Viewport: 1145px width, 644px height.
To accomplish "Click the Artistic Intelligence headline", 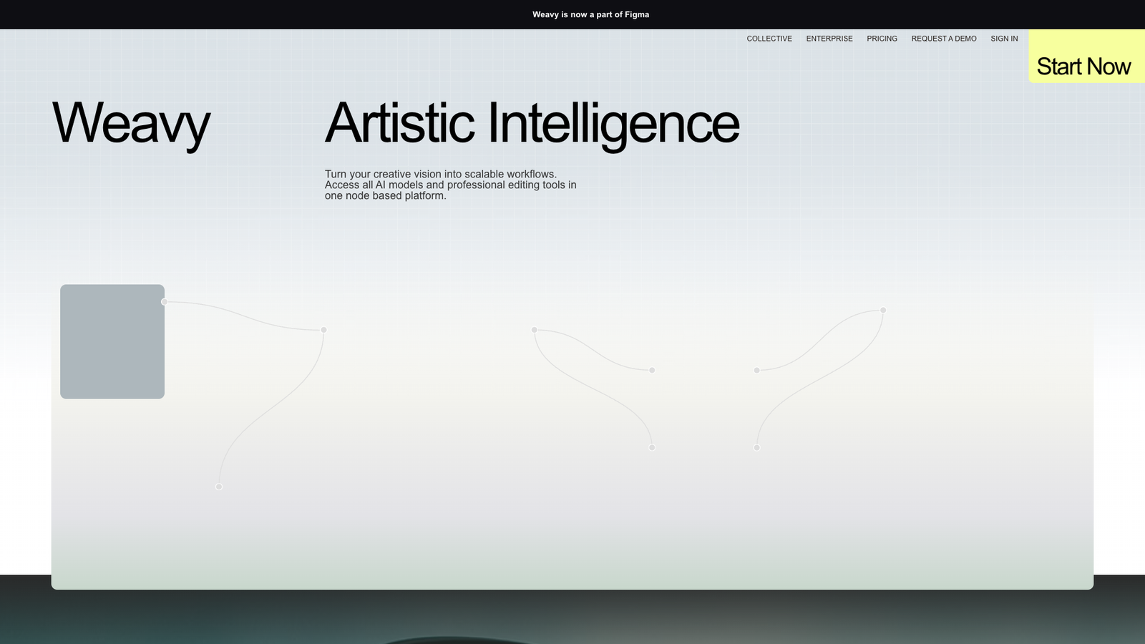I will pyautogui.click(x=532, y=123).
